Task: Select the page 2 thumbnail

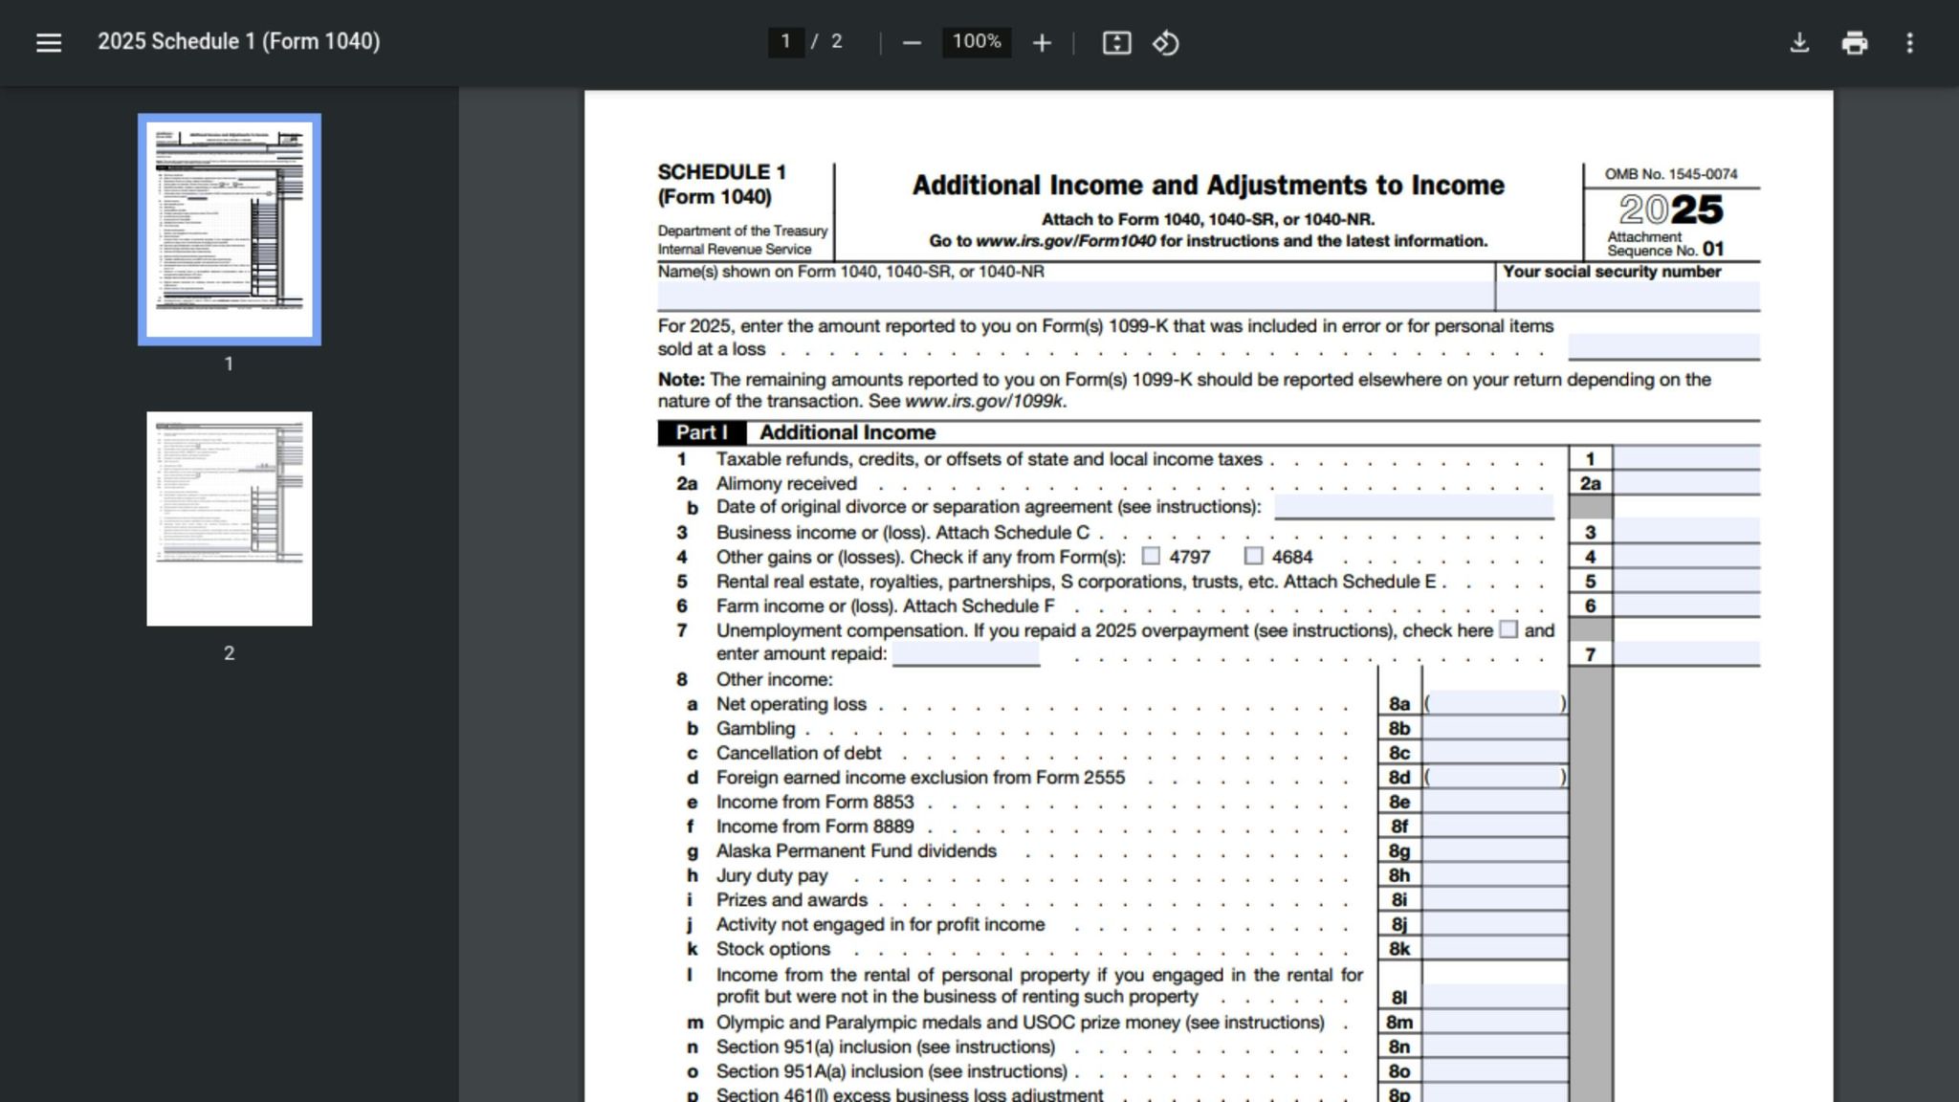Action: point(230,518)
